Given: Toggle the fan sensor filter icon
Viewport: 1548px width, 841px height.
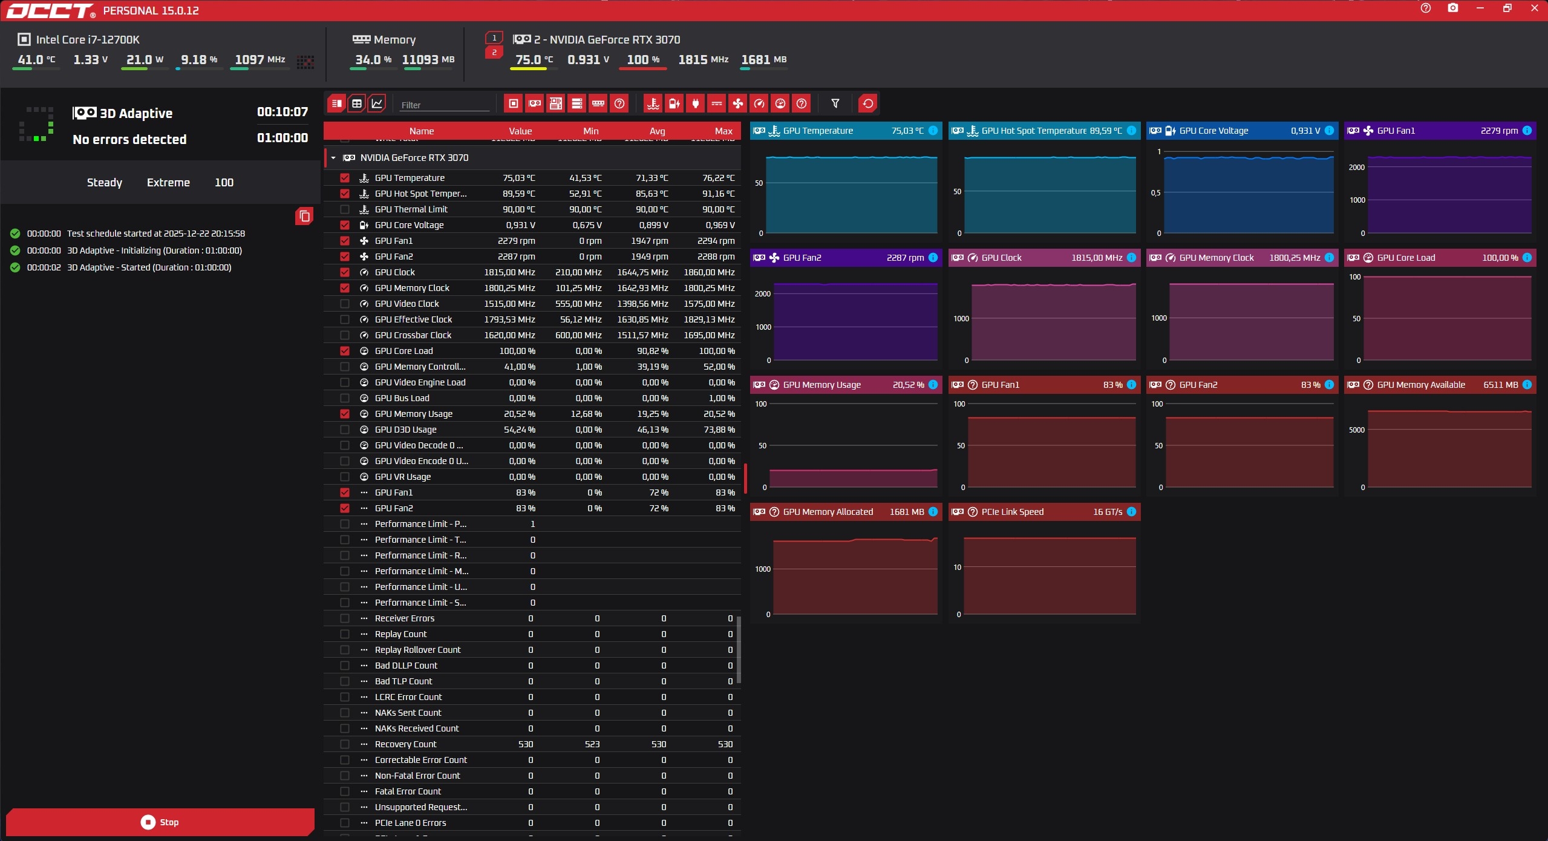Looking at the screenshot, I should pyautogui.click(x=737, y=103).
